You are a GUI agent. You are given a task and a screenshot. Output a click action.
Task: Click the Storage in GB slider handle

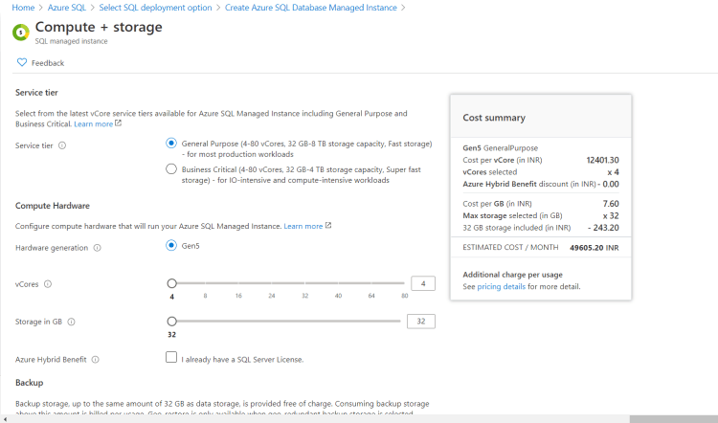pos(171,322)
